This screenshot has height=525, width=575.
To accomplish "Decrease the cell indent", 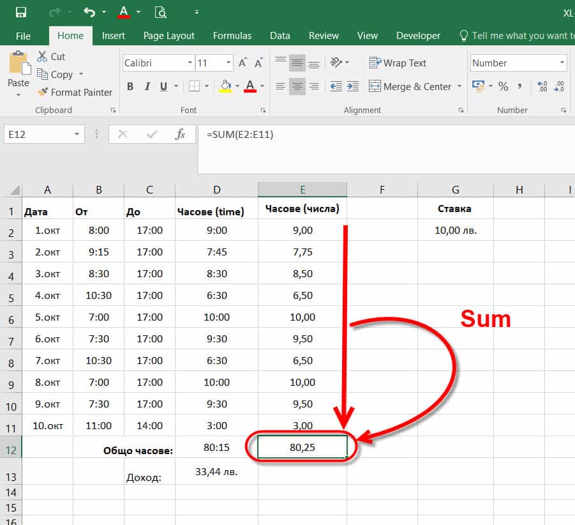I will pyautogui.click(x=336, y=87).
